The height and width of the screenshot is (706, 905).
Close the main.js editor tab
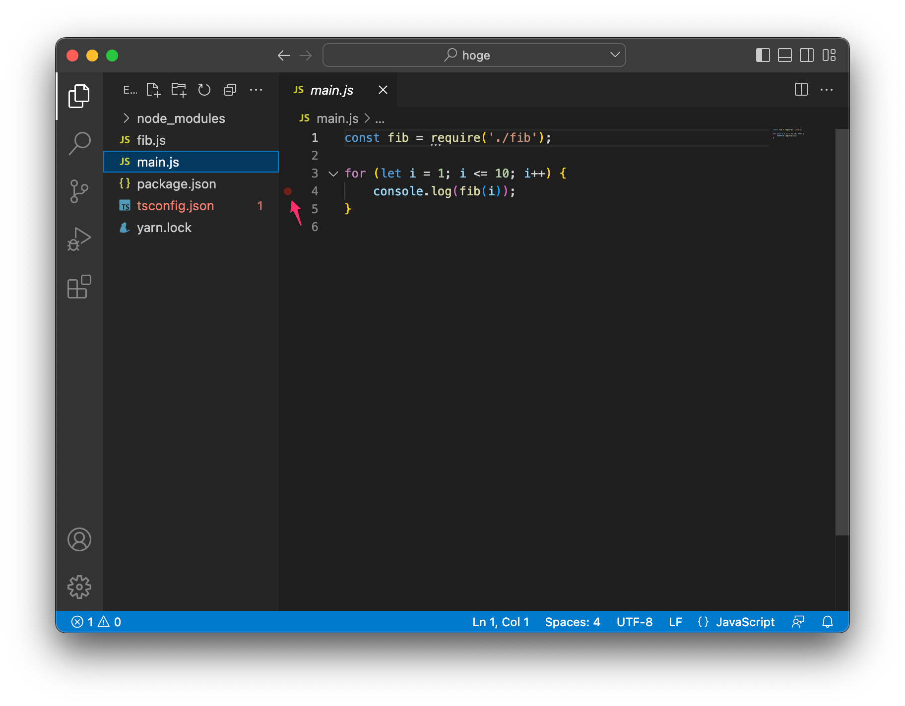coord(383,90)
